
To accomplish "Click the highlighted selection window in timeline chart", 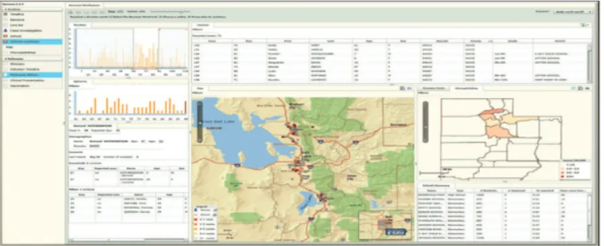I will point(146,48).
